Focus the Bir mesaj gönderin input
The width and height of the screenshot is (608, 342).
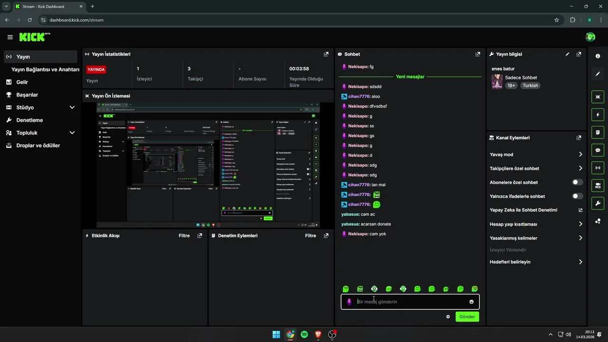click(x=411, y=302)
